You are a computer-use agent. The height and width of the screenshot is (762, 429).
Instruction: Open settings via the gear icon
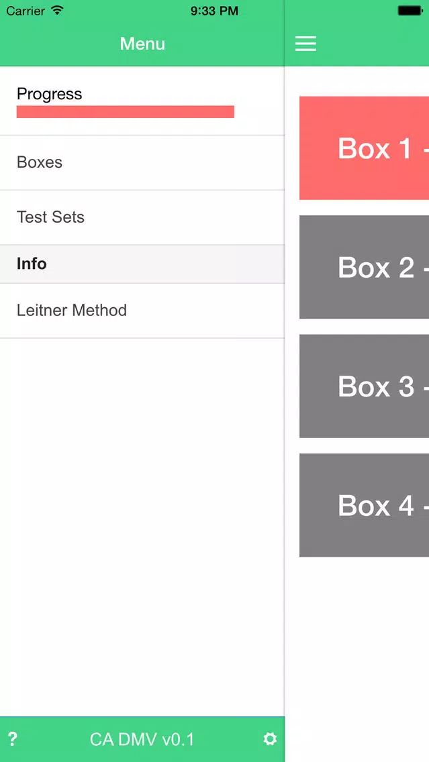[x=270, y=739]
